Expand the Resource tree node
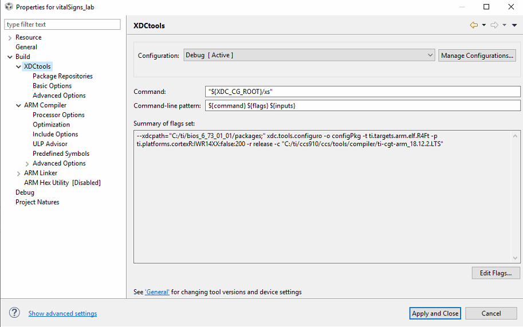523x327 pixels. (x=10, y=38)
